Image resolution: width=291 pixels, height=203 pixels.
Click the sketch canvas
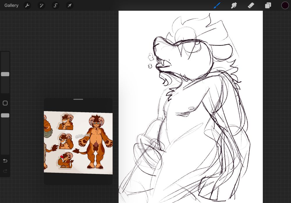point(191,107)
